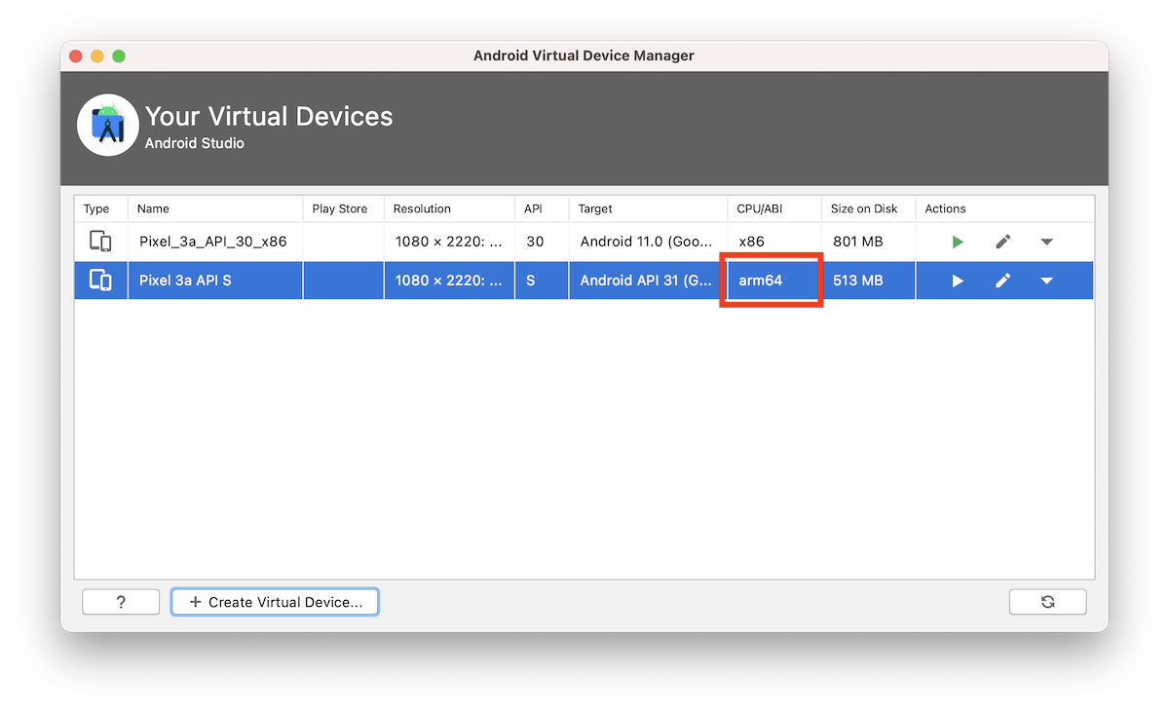Select Pixel 3a API S name cell

(215, 281)
